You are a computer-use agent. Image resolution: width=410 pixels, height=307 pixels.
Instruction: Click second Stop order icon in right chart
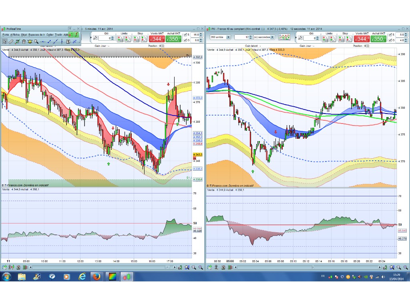click(x=349, y=39)
